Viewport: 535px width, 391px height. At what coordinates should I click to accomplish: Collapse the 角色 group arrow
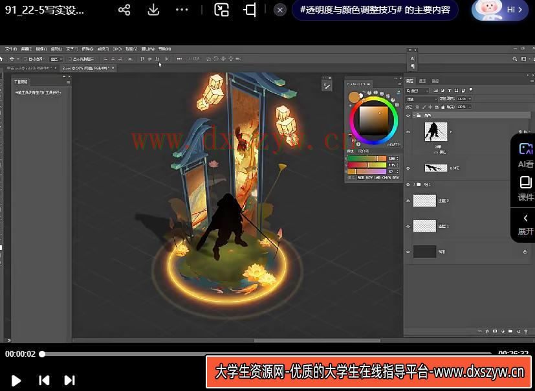click(414, 115)
